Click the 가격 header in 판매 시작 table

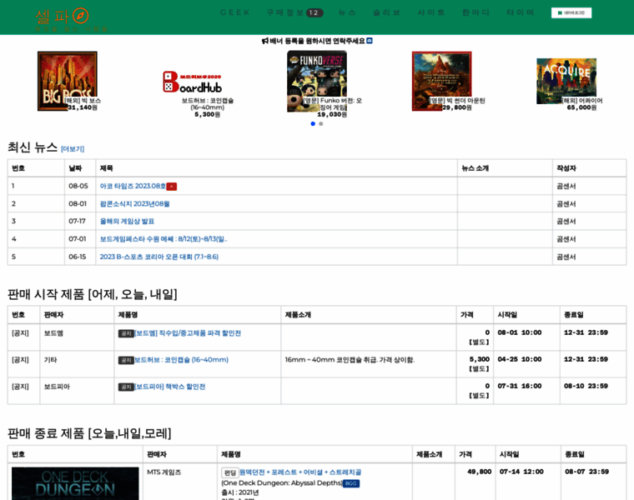467,315
